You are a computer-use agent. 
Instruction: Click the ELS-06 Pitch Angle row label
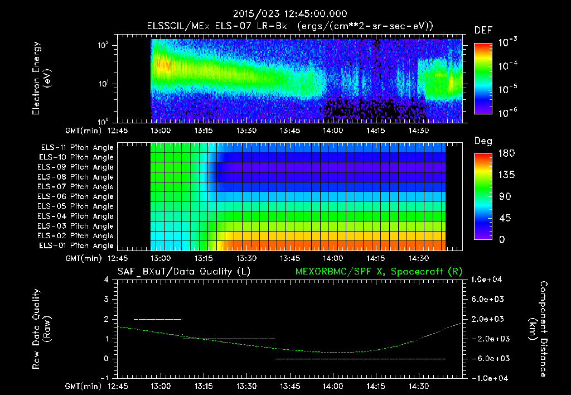pos(76,197)
